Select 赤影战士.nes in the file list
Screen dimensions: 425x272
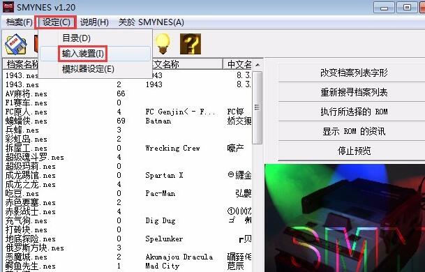(x=31, y=212)
